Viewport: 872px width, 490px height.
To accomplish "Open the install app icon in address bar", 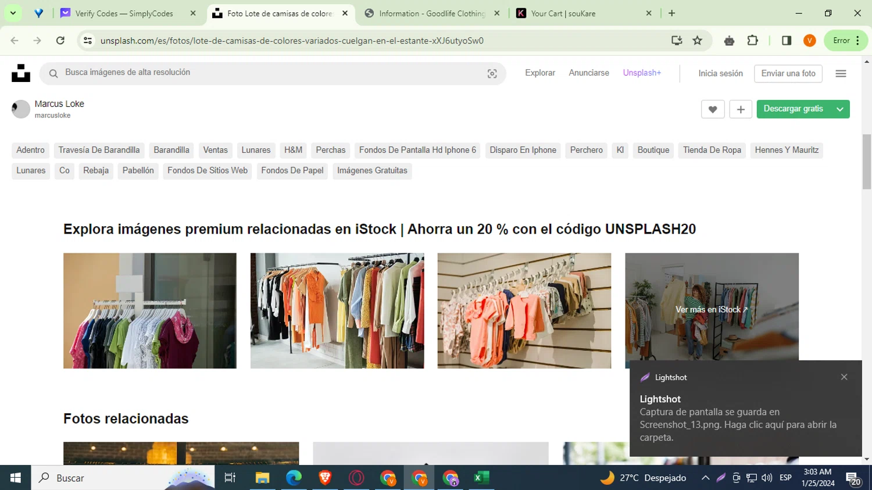I will [x=677, y=41].
